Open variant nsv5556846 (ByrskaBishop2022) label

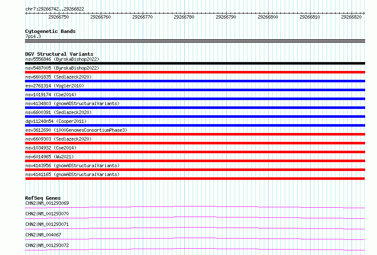pos(62,59)
